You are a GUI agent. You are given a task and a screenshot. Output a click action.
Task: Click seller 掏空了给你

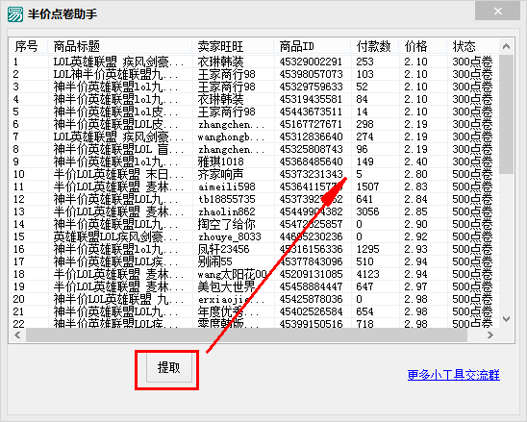[227, 224]
